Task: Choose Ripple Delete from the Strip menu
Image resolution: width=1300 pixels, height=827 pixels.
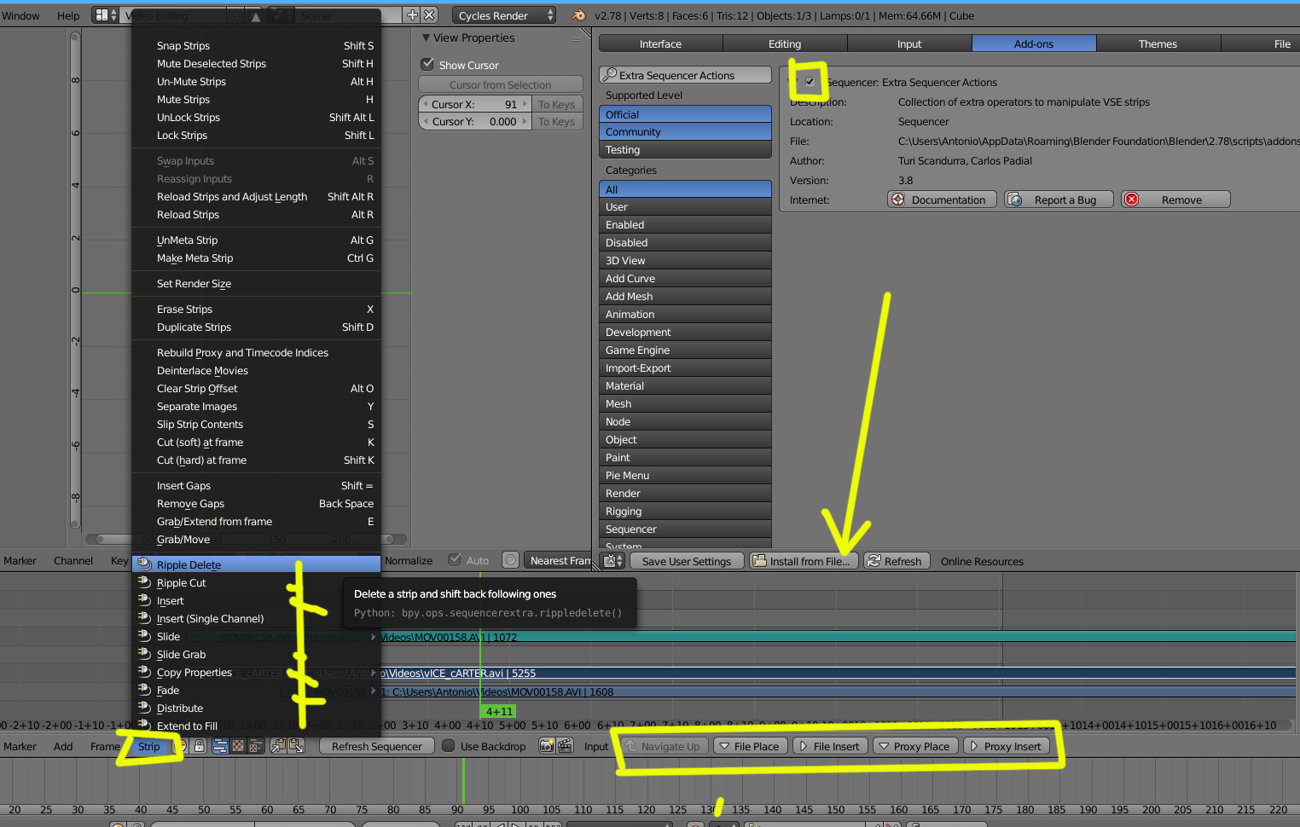Action: [256, 564]
